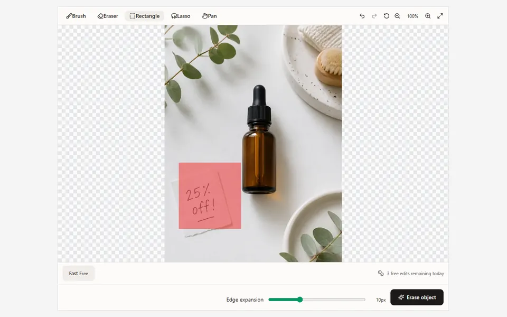The height and width of the screenshot is (317, 507).
Task: Click the Edge expansion label
Action: [245, 300]
